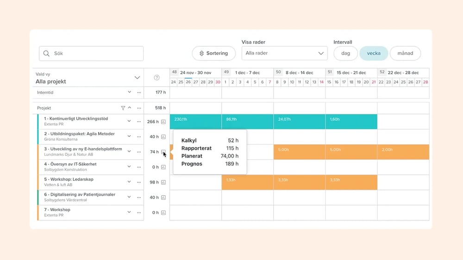
Task: Switch interval to dag
Action: pyautogui.click(x=345, y=53)
